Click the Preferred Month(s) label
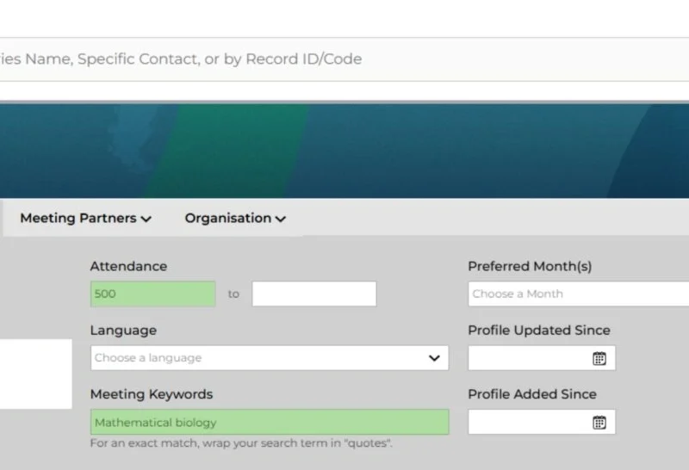This screenshot has width=689, height=470. pos(530,266)
